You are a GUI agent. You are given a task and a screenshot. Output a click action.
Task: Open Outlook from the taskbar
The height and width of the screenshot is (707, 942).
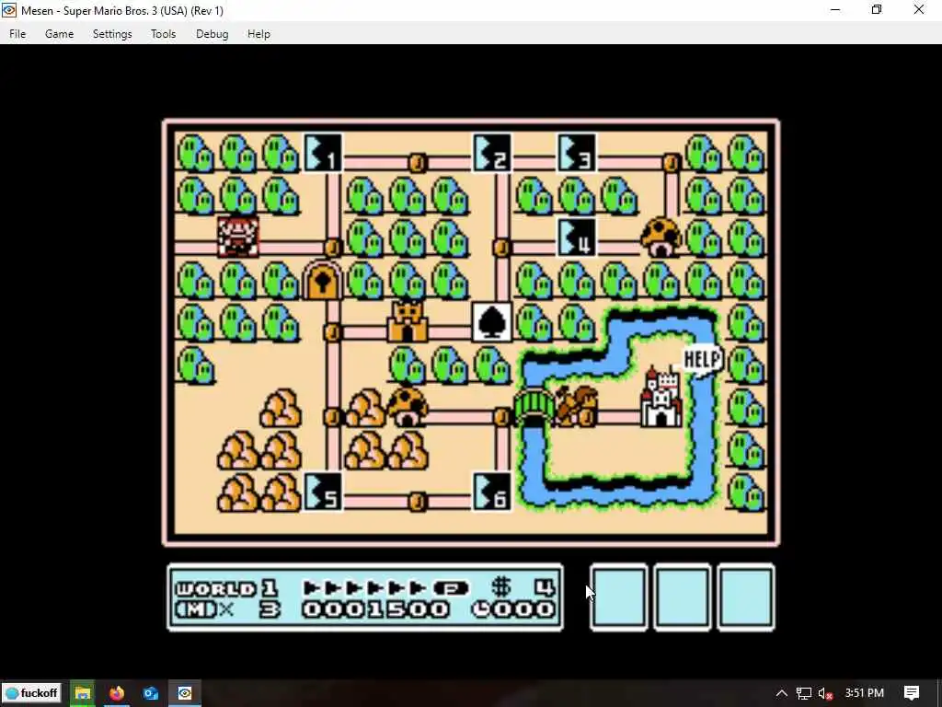(x=151, y=693)
